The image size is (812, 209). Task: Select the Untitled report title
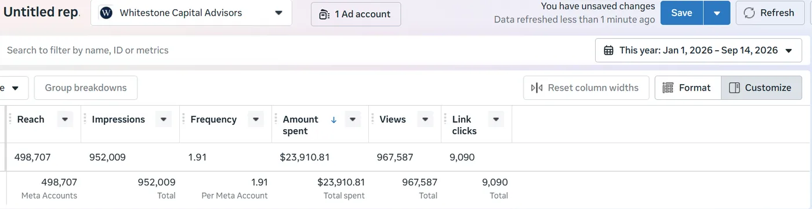pyautogui.click(x=42, y=13)
